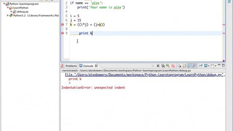This screenshot has height=131, width=233.
Task: Click the debug.py file icon
Action: 15,12
